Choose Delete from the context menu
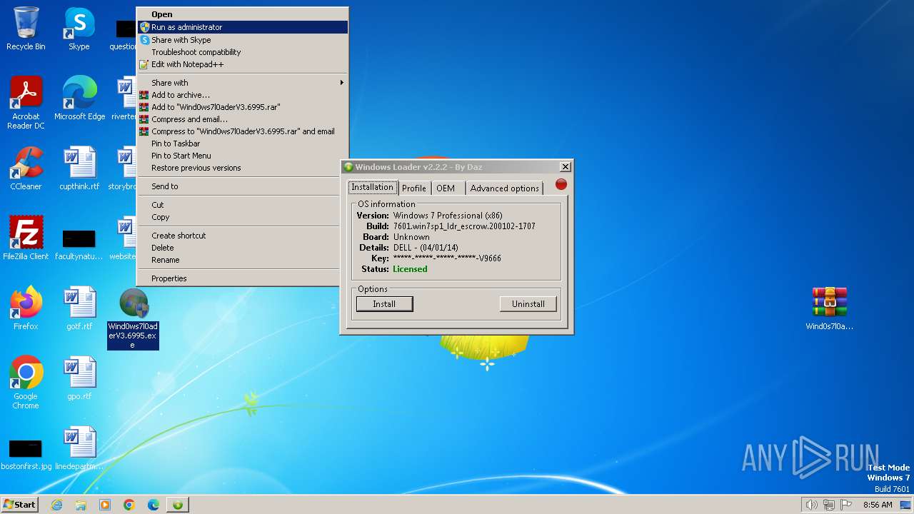914x514 pixels. click(243, 248)
